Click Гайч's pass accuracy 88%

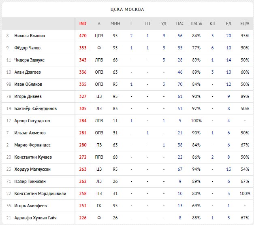196,218
